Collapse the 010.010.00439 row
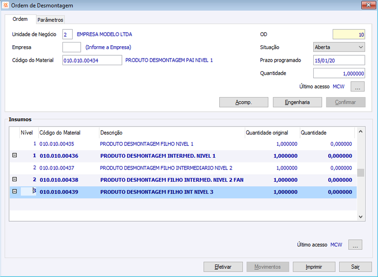This screenshot has height=277, width=378. (x=15, y=191)
